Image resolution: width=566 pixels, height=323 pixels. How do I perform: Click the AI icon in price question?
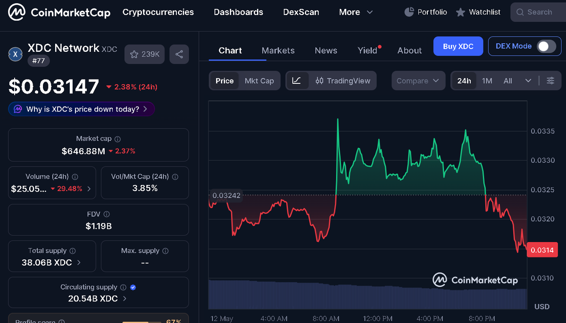point(18,109)
